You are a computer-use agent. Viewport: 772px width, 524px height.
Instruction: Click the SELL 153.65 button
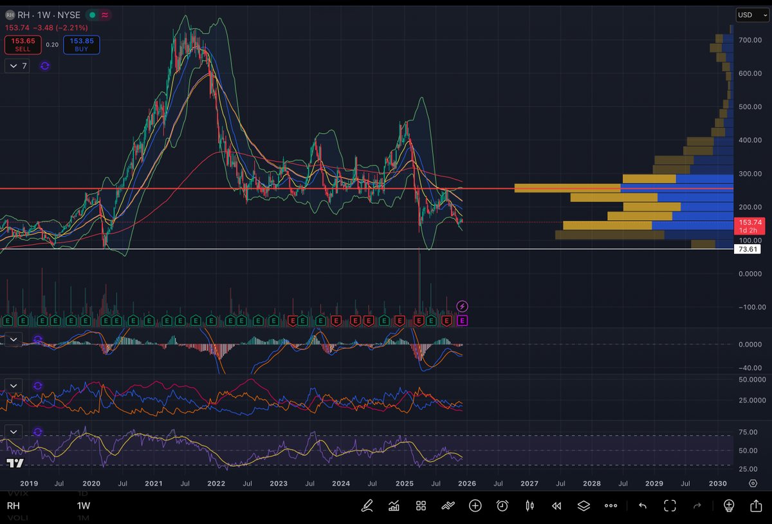tap(23, 44)
